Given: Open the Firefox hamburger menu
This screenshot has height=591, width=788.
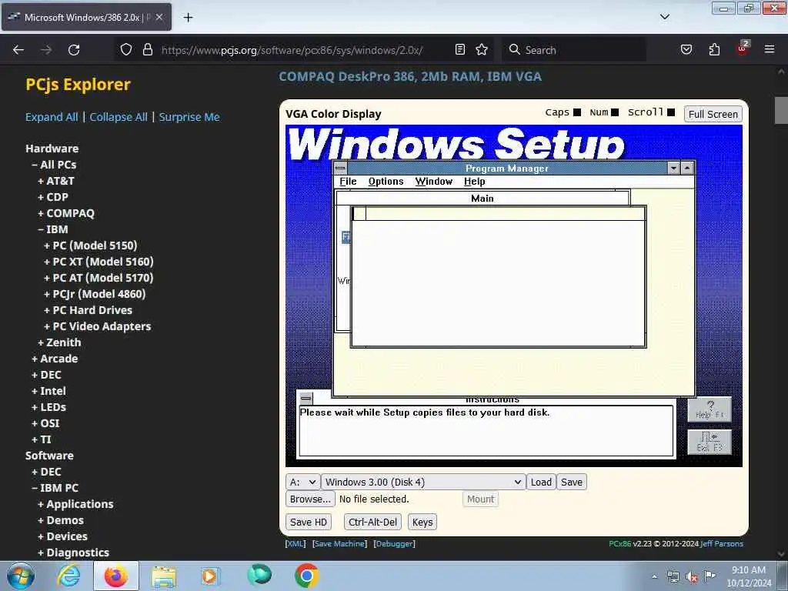Looking at the screenshot, I should coord(770,49).
